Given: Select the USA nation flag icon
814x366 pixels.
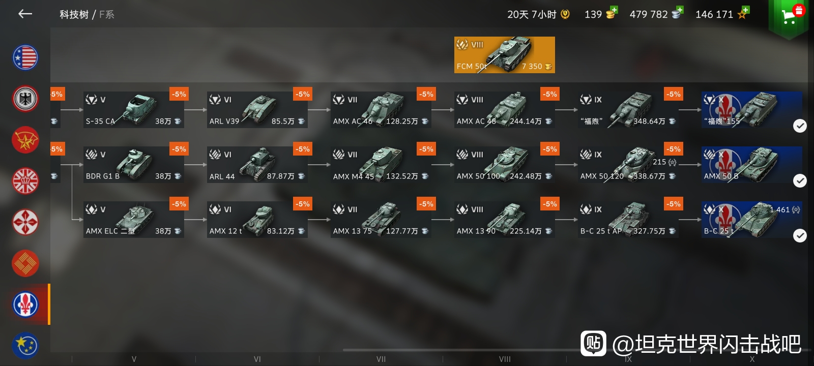Looking at the screenshot, I should 25,57.
